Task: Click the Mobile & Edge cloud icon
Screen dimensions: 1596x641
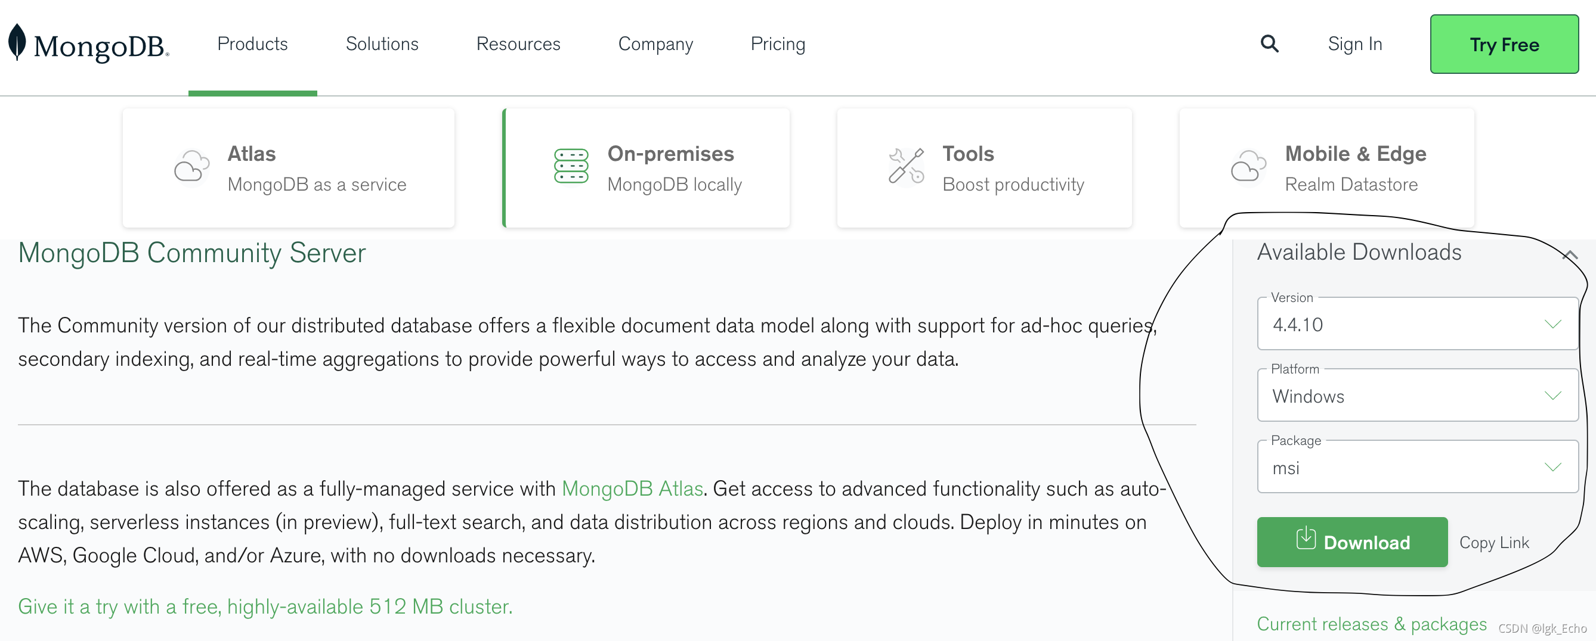Action: 1248,167
